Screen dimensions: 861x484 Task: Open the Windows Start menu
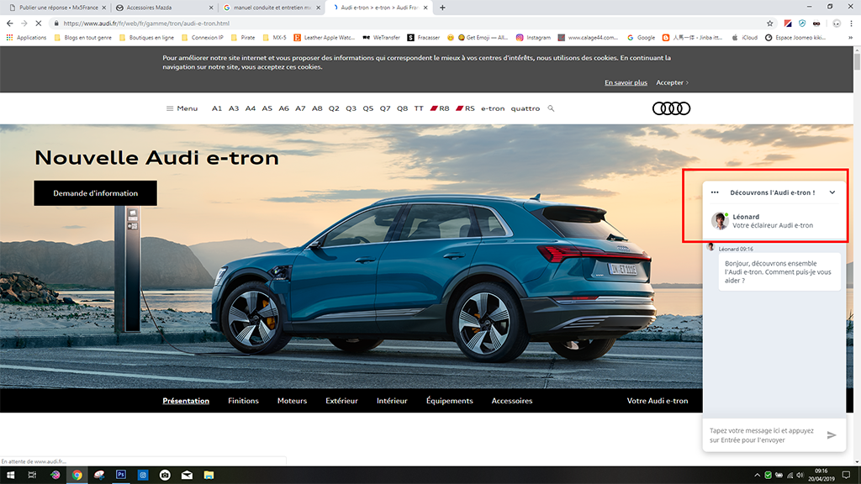click(x=10, y=476)
